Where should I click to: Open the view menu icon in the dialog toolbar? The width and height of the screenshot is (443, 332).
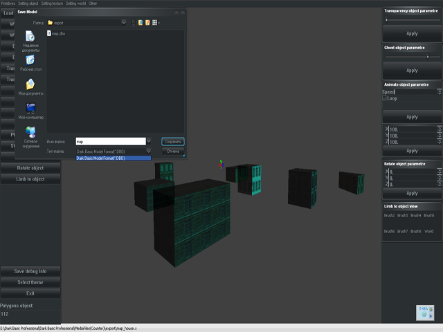(156, 22)
